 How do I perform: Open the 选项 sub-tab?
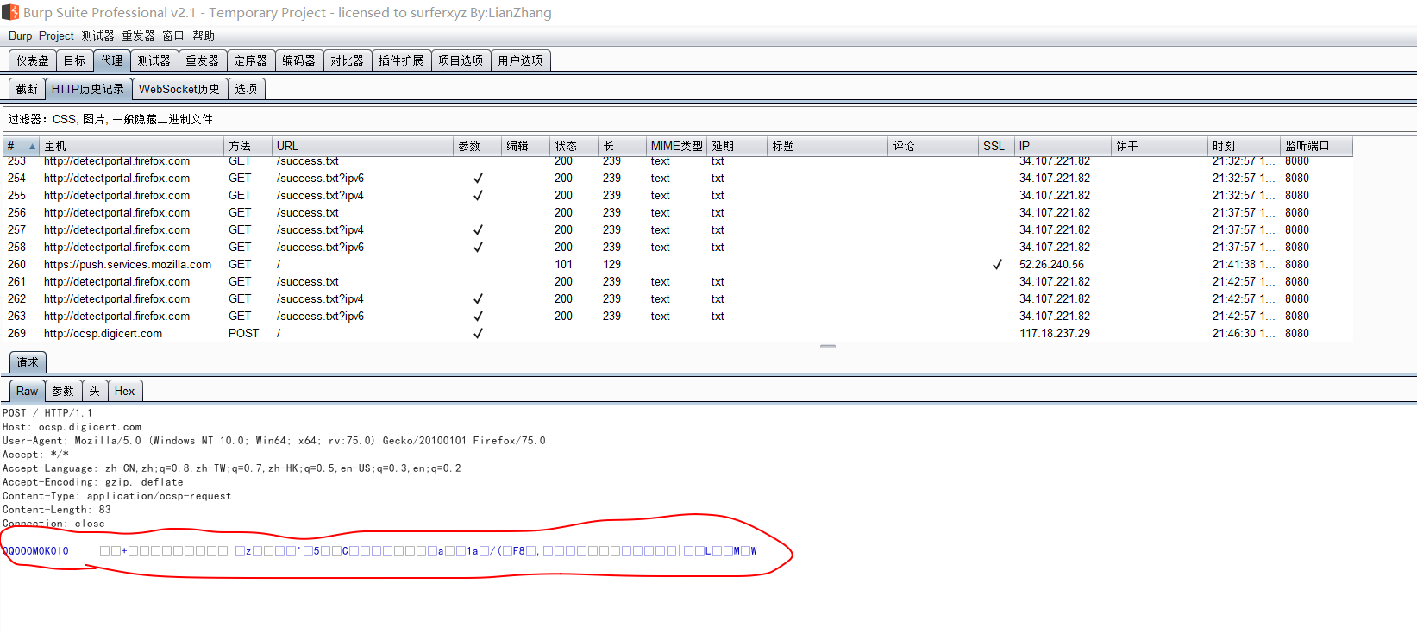[246, 89]
